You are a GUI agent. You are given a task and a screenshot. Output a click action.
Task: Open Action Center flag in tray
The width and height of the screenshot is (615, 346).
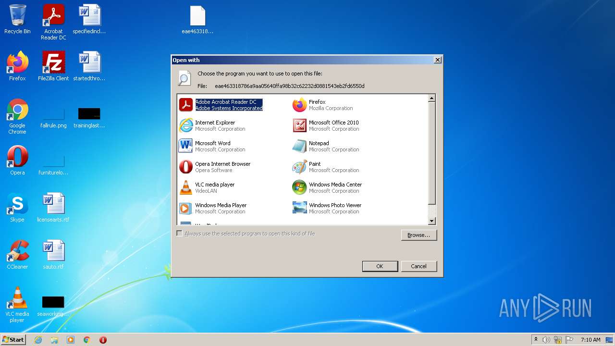569,340
